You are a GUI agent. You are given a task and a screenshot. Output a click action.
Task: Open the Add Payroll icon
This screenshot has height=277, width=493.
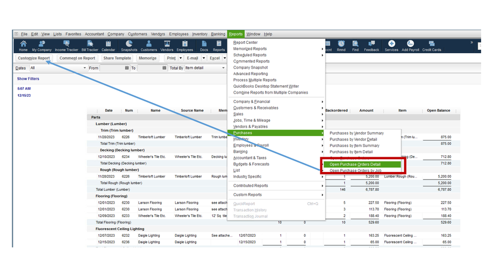click(410, 46)
